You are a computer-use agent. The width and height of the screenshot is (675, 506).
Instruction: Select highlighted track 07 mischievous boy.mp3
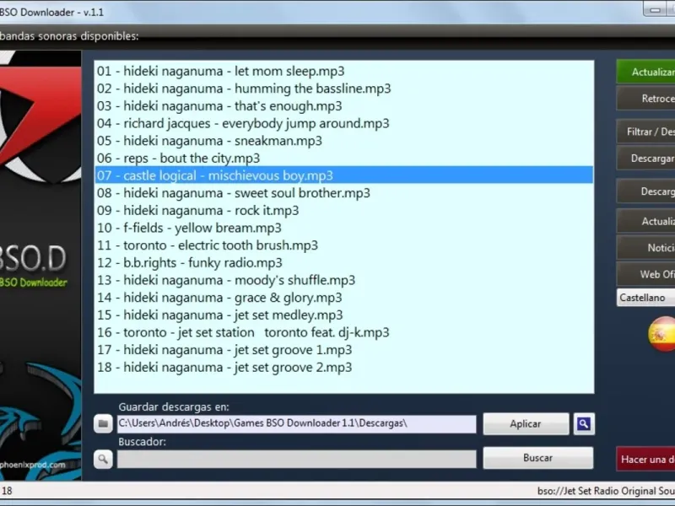tap(343, 175)
